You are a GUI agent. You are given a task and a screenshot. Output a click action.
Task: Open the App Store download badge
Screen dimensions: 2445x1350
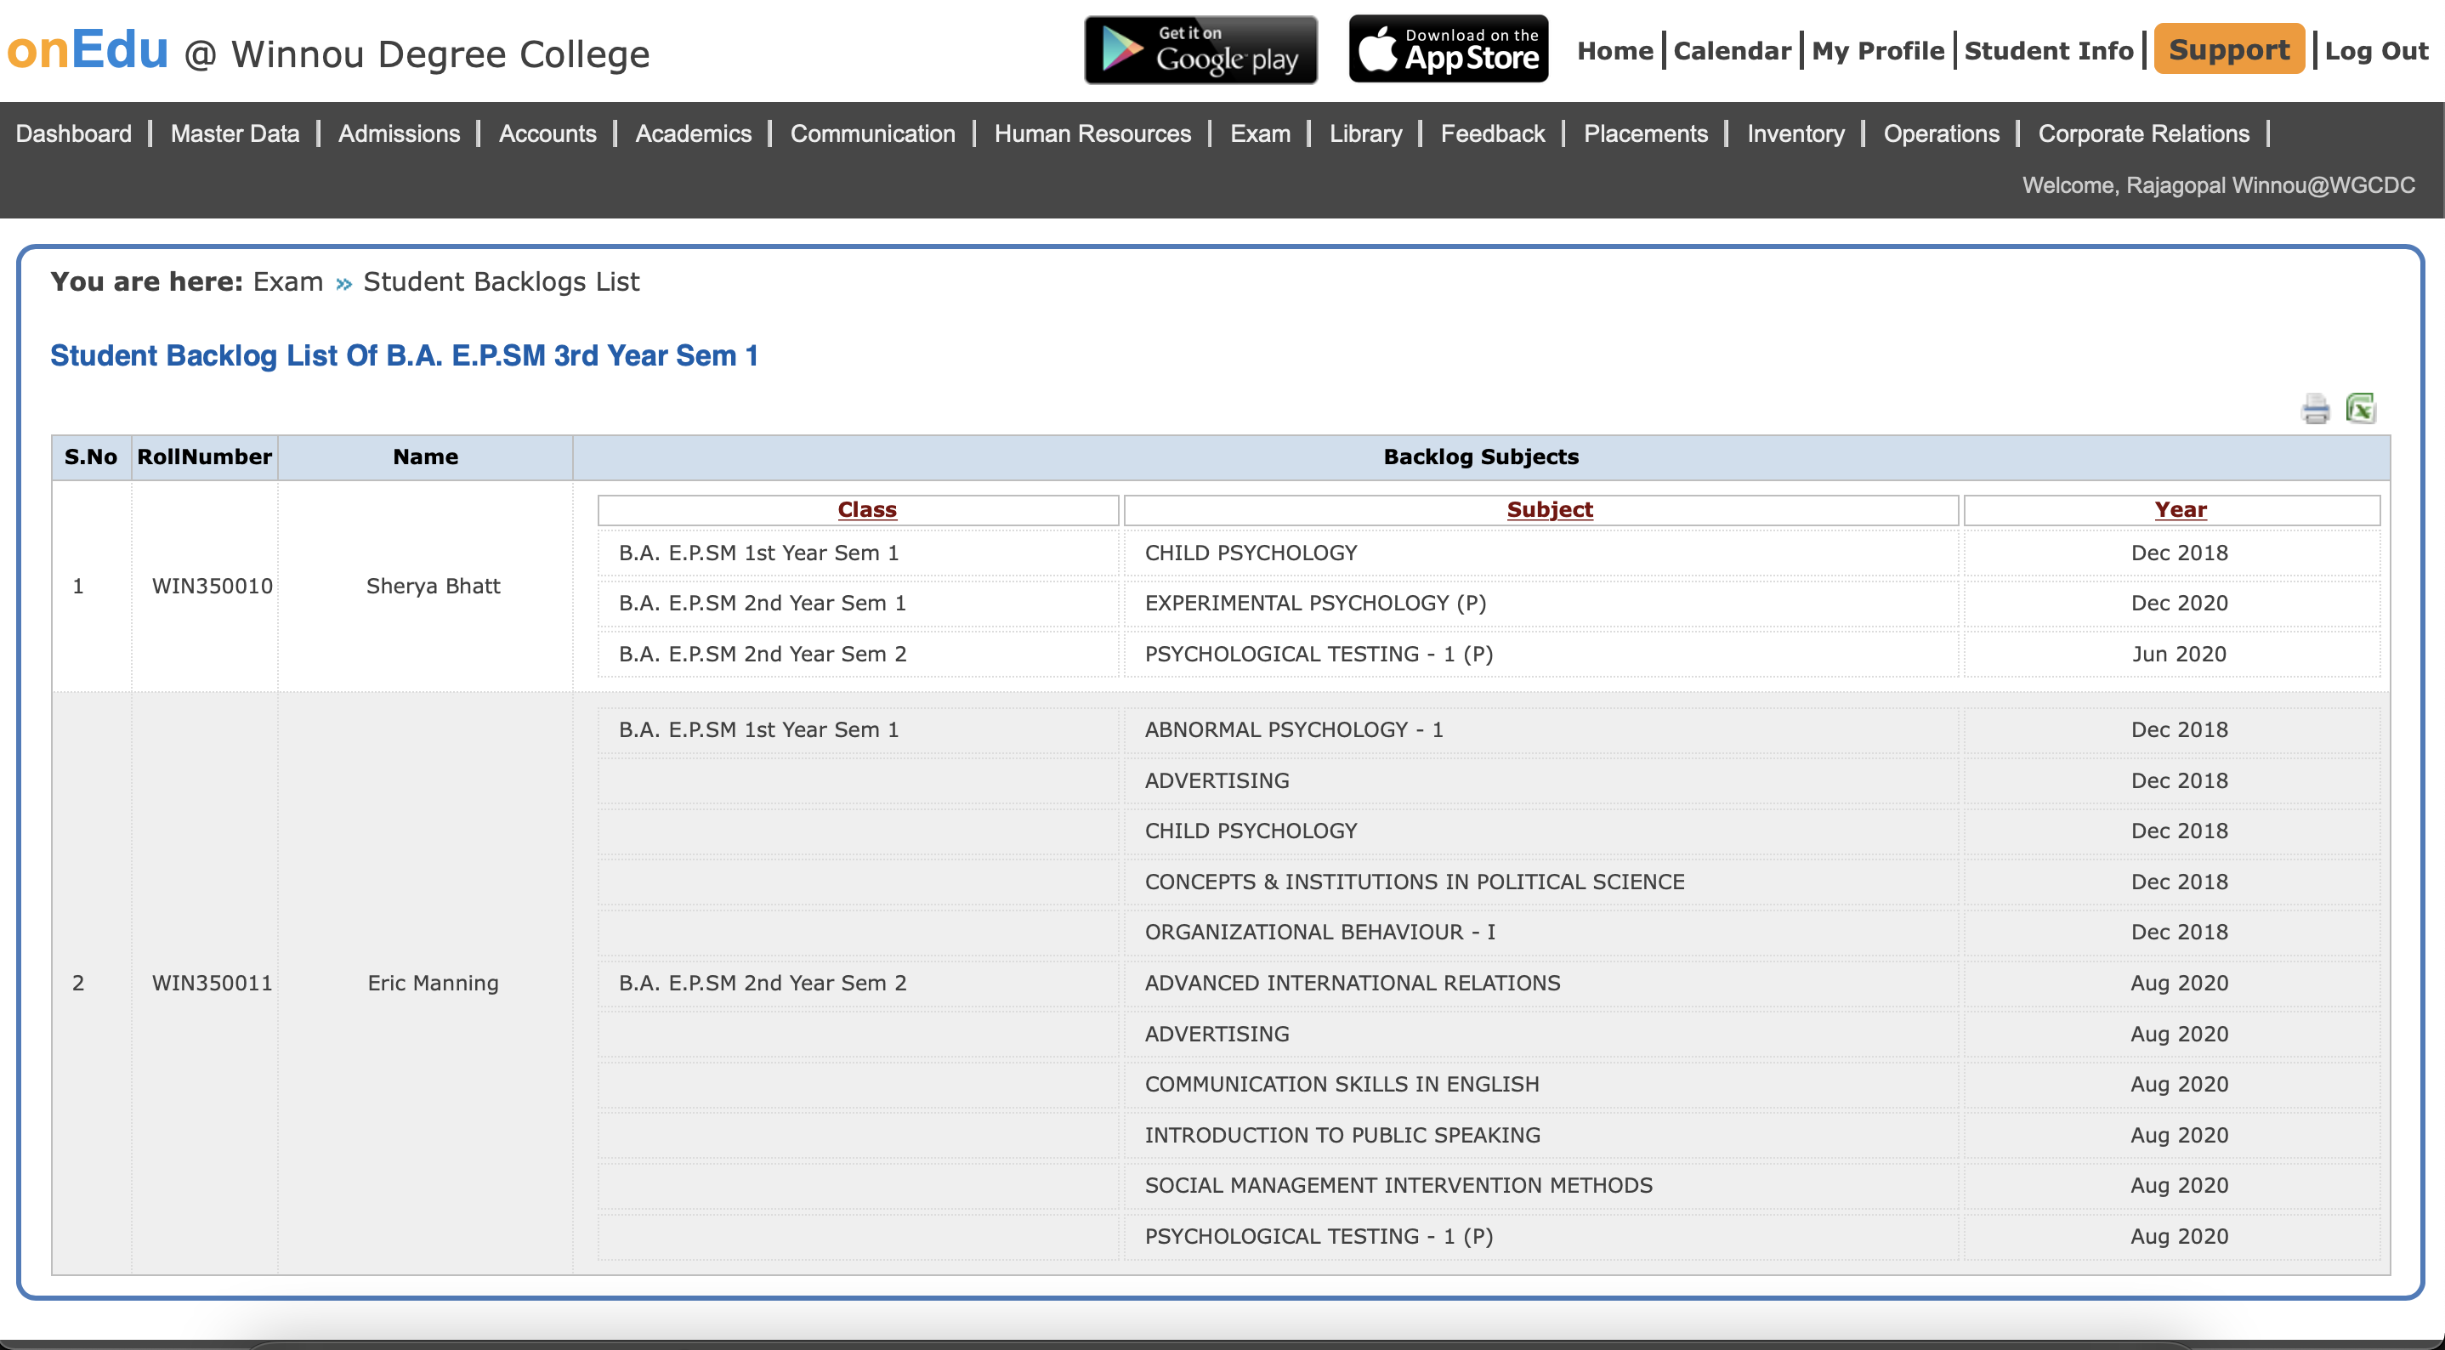(1449, 49)
